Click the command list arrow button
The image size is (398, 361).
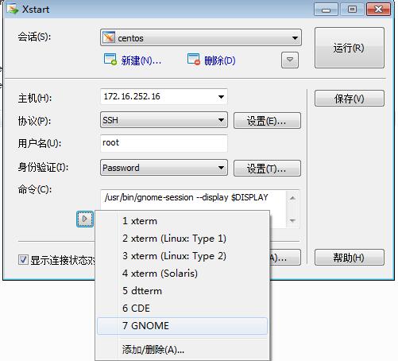[85, 219]
